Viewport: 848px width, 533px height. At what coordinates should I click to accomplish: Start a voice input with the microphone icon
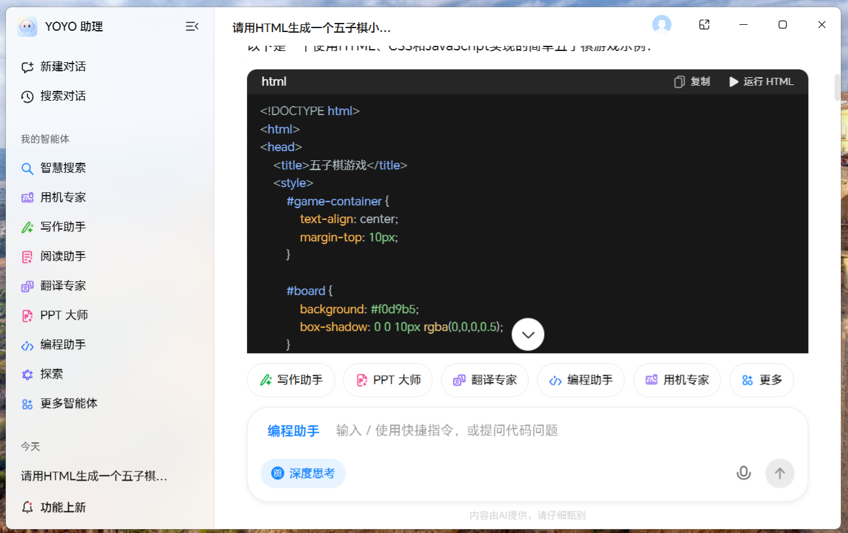743,472
